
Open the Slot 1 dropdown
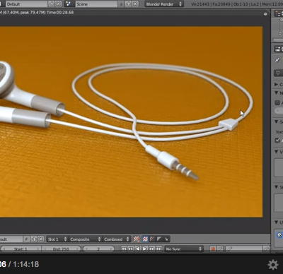(x=57, y=239)
